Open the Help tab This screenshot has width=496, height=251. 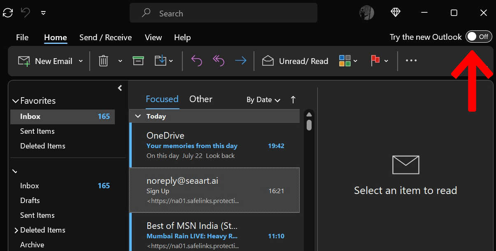tap(182, 37)
